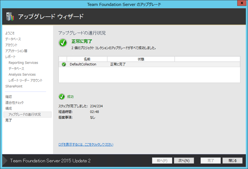Viewport: 248px width, 169px height.
Task: Sort by the 状態 column header
Action: tap(141, 59)
